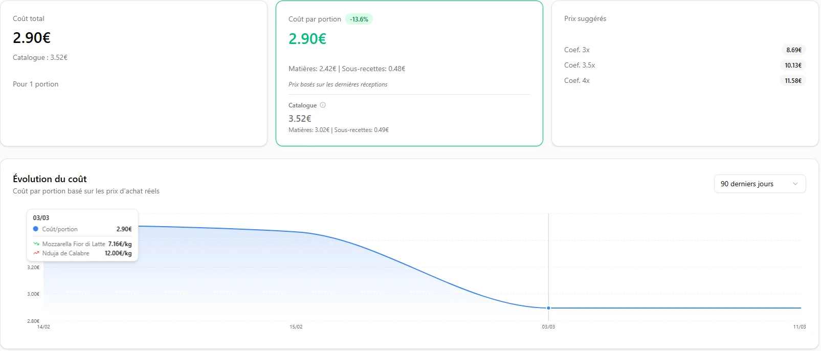Click the blue Coût/portion legend dot
Viewport: 821px width, 351px height.
[36, 229]
